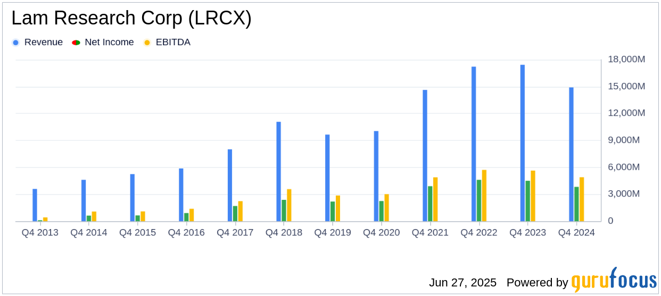Click the Q4 2022 green Net Income bar
Screen dimensions: 661x296
(479, 200)
